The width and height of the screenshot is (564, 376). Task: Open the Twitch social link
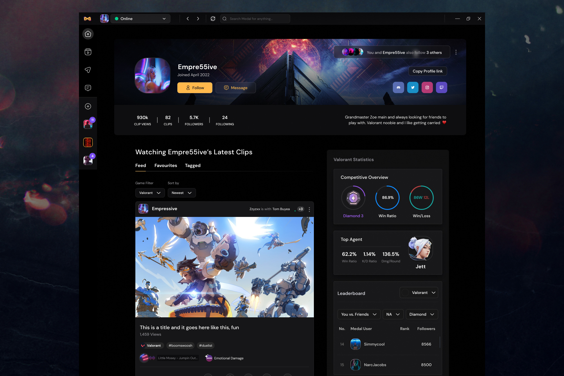coord(442,87)
